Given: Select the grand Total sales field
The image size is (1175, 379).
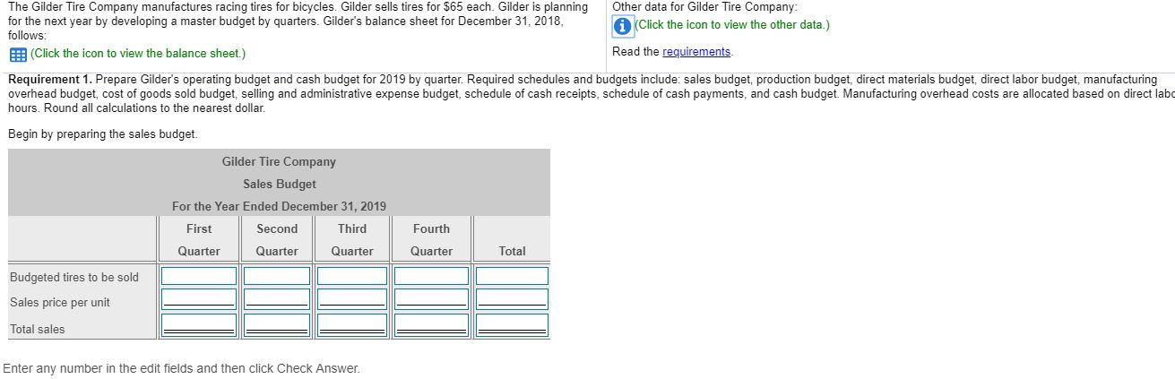Looking at the screenshot, I should [512, 323].
